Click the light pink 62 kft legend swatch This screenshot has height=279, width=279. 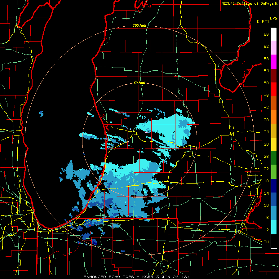click(x=274, y=48)
